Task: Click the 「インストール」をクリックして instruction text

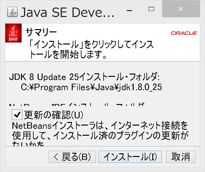Action: coord(91,49)
